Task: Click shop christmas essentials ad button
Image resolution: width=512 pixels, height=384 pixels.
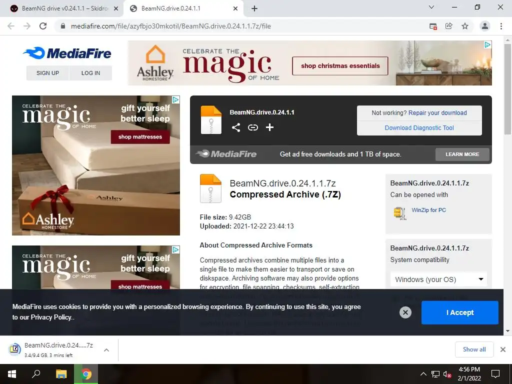Action: (340, 66)
